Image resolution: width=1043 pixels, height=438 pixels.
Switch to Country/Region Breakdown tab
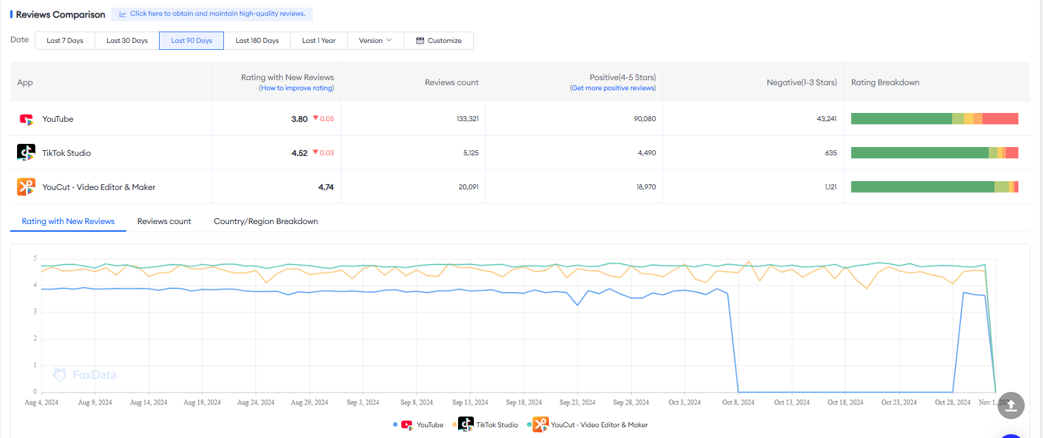266,222
